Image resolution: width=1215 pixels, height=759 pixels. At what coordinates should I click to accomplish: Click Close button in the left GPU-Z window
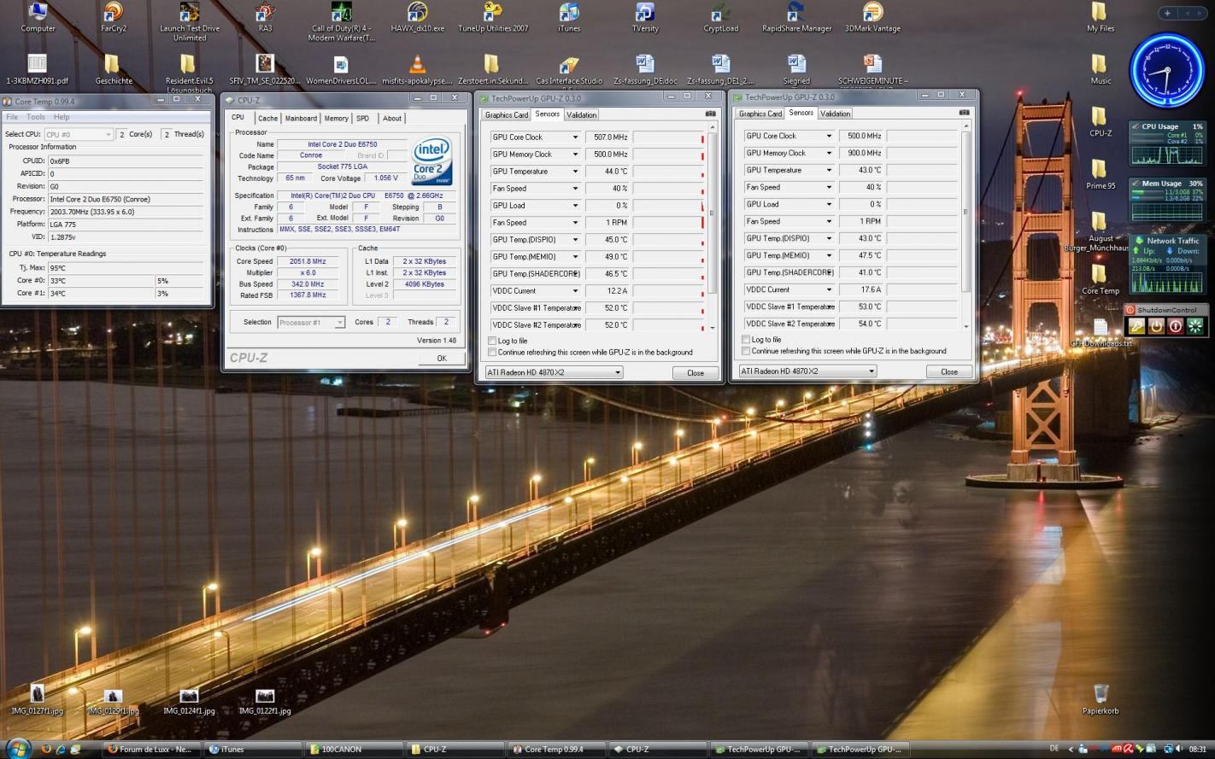point(695,373)
